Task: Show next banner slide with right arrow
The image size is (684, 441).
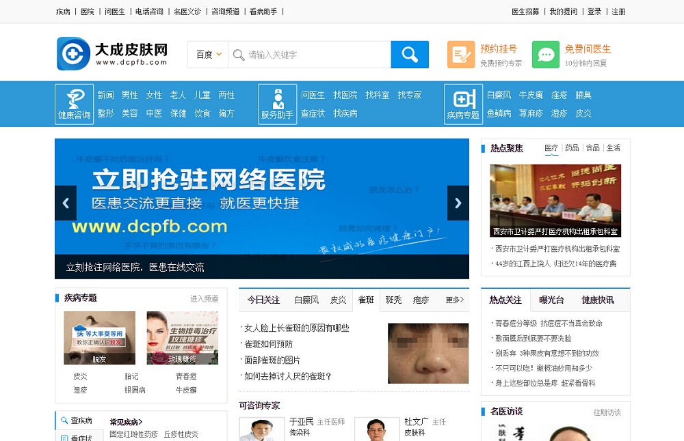Action: (x=458, y=203)
